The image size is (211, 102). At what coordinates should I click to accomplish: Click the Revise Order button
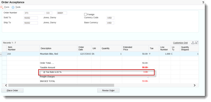click(x=108, y=91)
